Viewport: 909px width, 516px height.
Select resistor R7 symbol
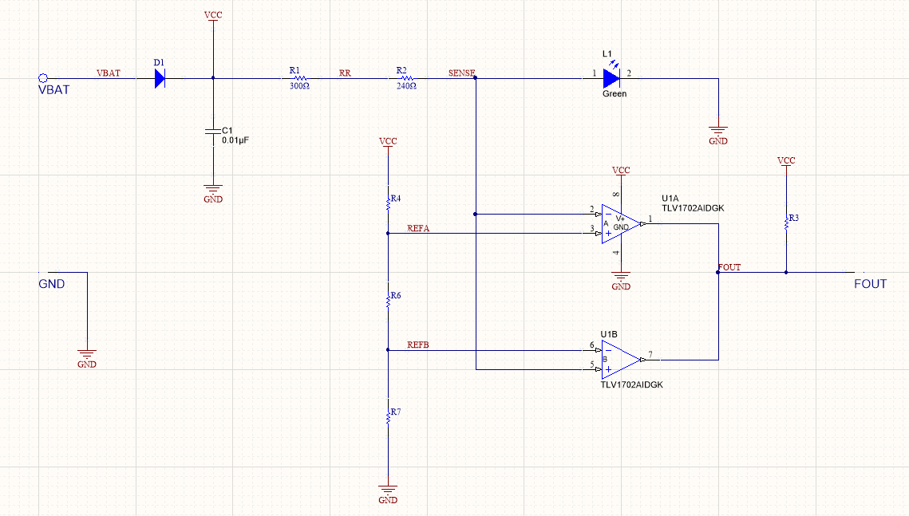(x=389, y=418)
